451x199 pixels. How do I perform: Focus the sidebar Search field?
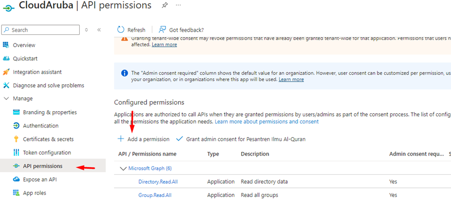(x=41, y=30)
